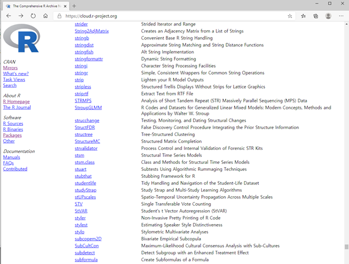The image size is (349, 264).
Task: Open the StructureMC package link
Action: tap(88, 141)
